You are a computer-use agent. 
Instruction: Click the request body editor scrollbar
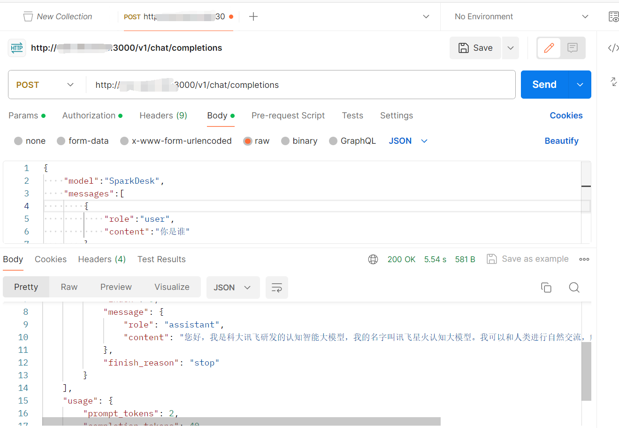(586, 187)
